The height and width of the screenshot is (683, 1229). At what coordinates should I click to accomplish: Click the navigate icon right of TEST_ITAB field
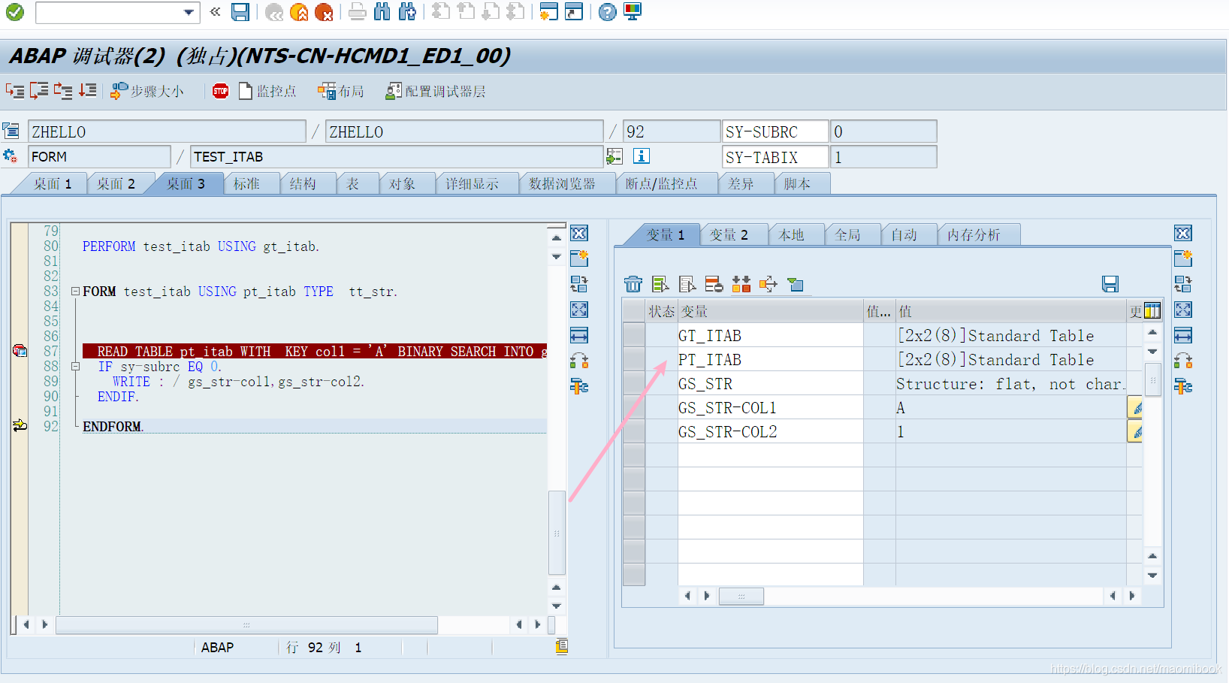[x=614, y=156]
